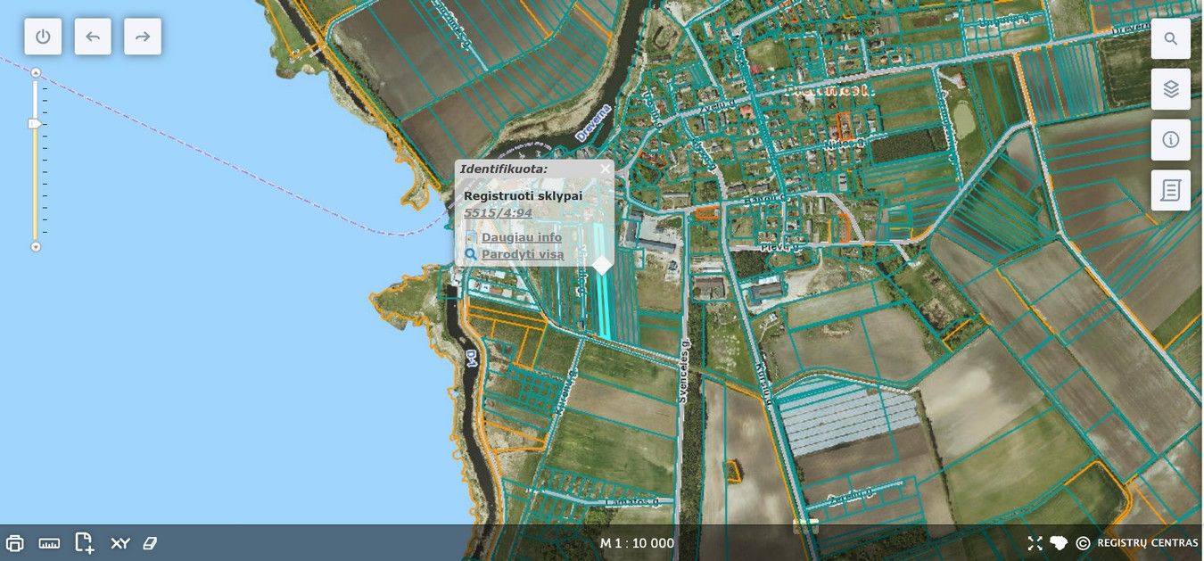Open parcel link 5515/4:94

498,213
